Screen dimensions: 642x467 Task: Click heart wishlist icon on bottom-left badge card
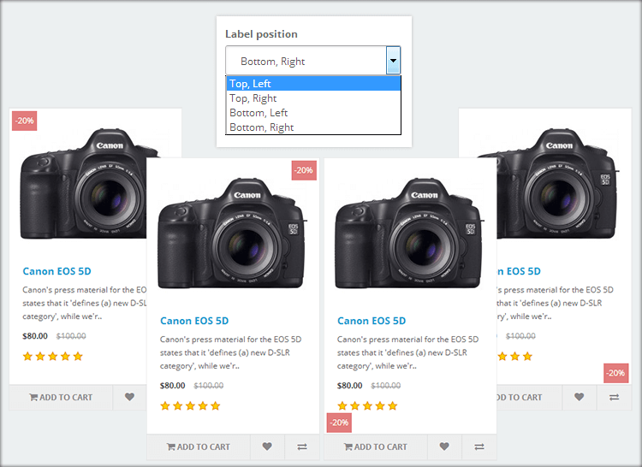click(x=444, y=446)
